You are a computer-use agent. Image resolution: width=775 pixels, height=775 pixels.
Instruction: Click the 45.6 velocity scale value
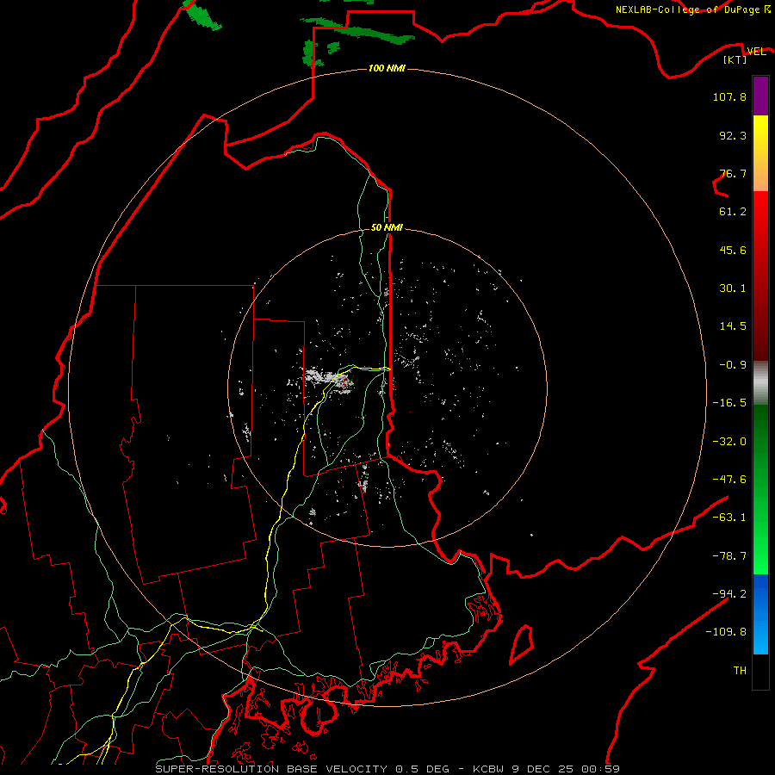(733, 250)
